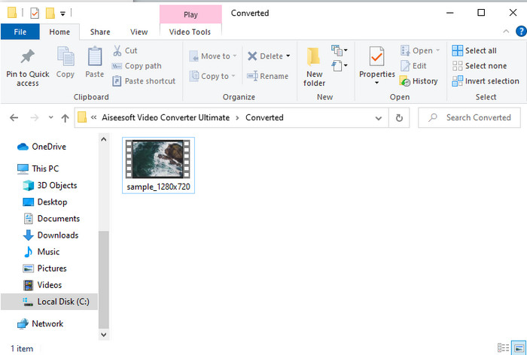Customize Quick Access Toolbar dropdown
The width and height of the screenshot is (527, 355).
[x=62, y=14]
